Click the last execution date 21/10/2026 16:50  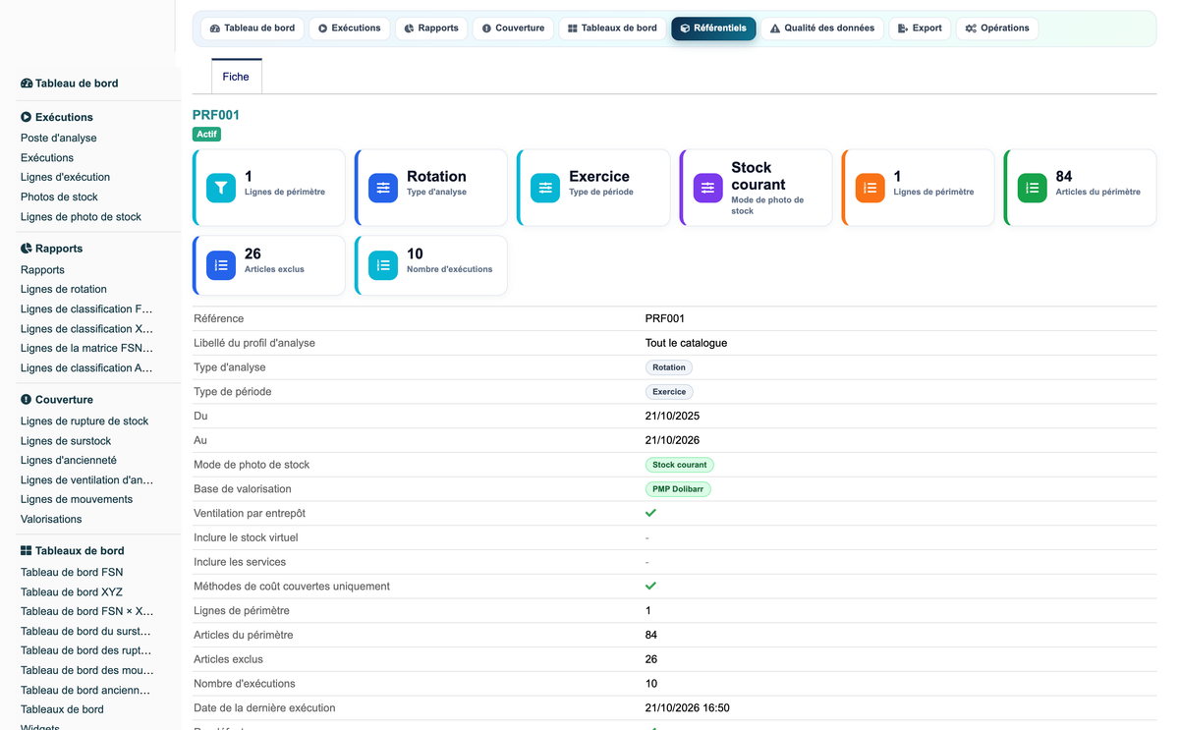(687, 708)
